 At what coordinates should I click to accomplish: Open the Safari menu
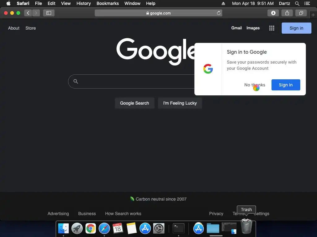coord(23,3)
